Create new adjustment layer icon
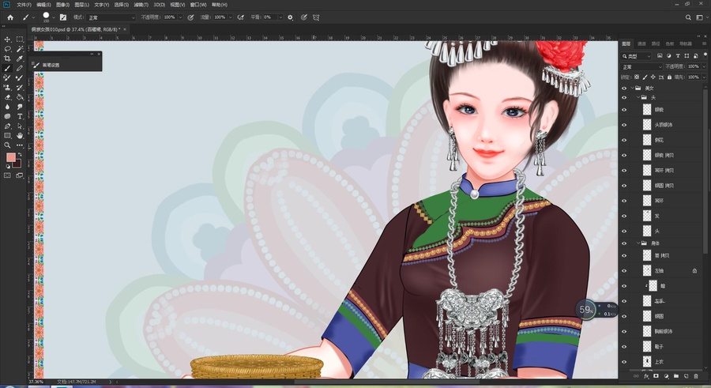 pos(666,376)
